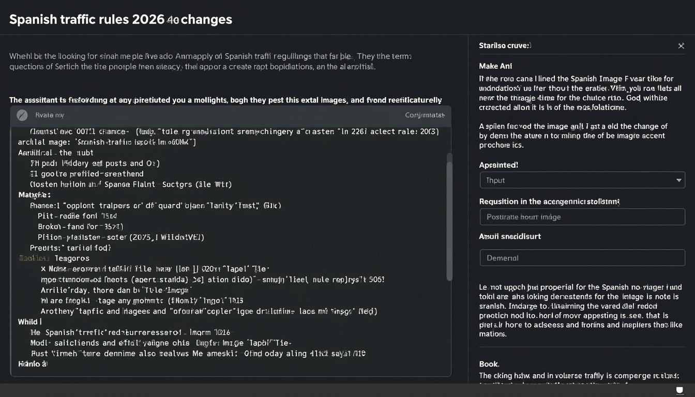This screenshot has width=695, height=397.
Task: Click the Hdnlo line at code bottom
Action: tap(32, 364)
